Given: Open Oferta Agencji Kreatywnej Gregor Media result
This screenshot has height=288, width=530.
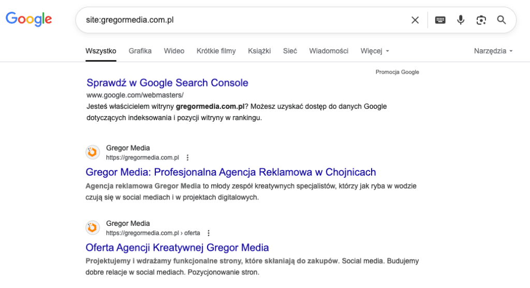Looking at the screenshot, I should click(x=177, y=248).
